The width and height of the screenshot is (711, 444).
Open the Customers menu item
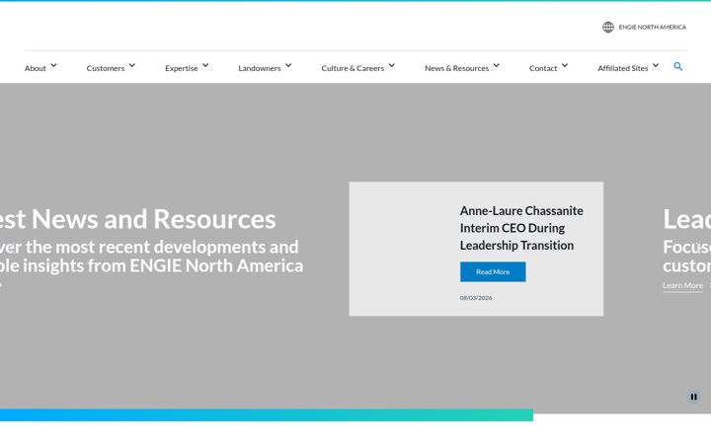pyautogui.click(x=106, y=68)
